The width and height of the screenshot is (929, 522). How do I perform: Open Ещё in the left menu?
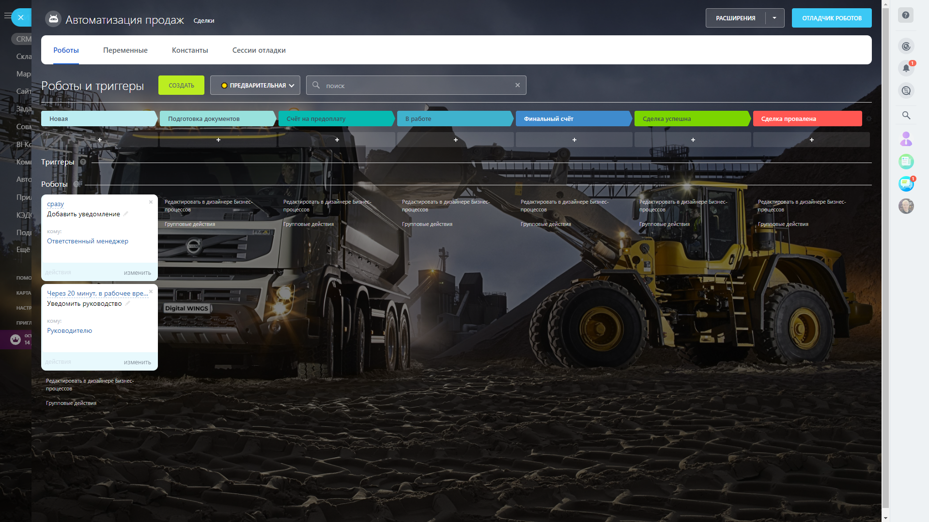23,250
